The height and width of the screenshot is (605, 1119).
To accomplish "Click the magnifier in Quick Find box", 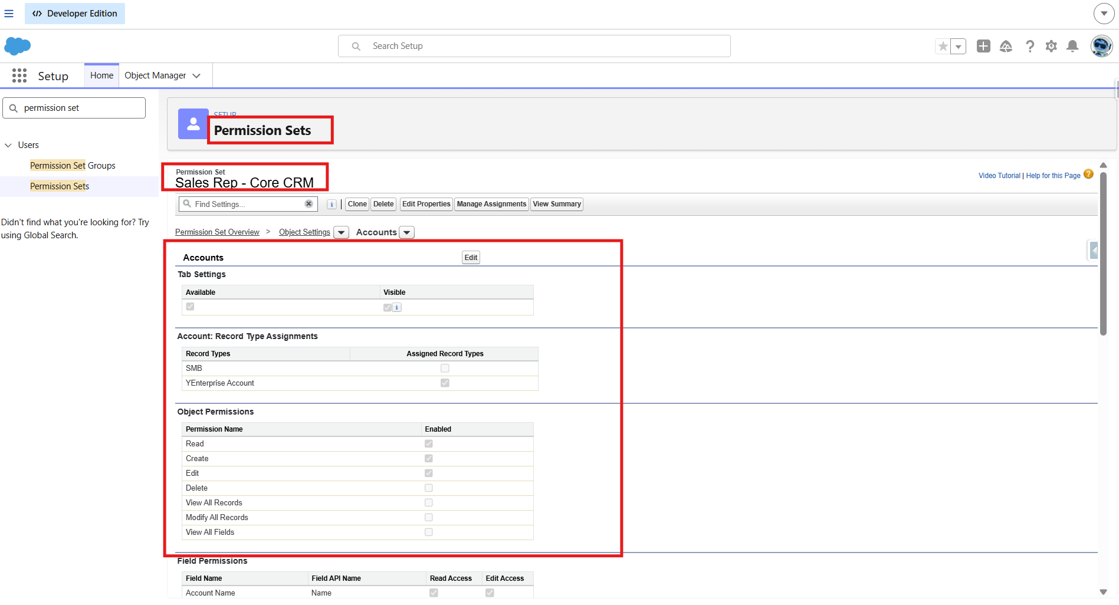I will coord(14,108).
